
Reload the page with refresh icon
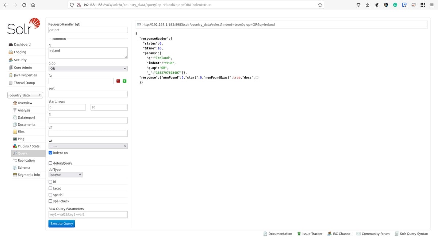coord(24,5)
